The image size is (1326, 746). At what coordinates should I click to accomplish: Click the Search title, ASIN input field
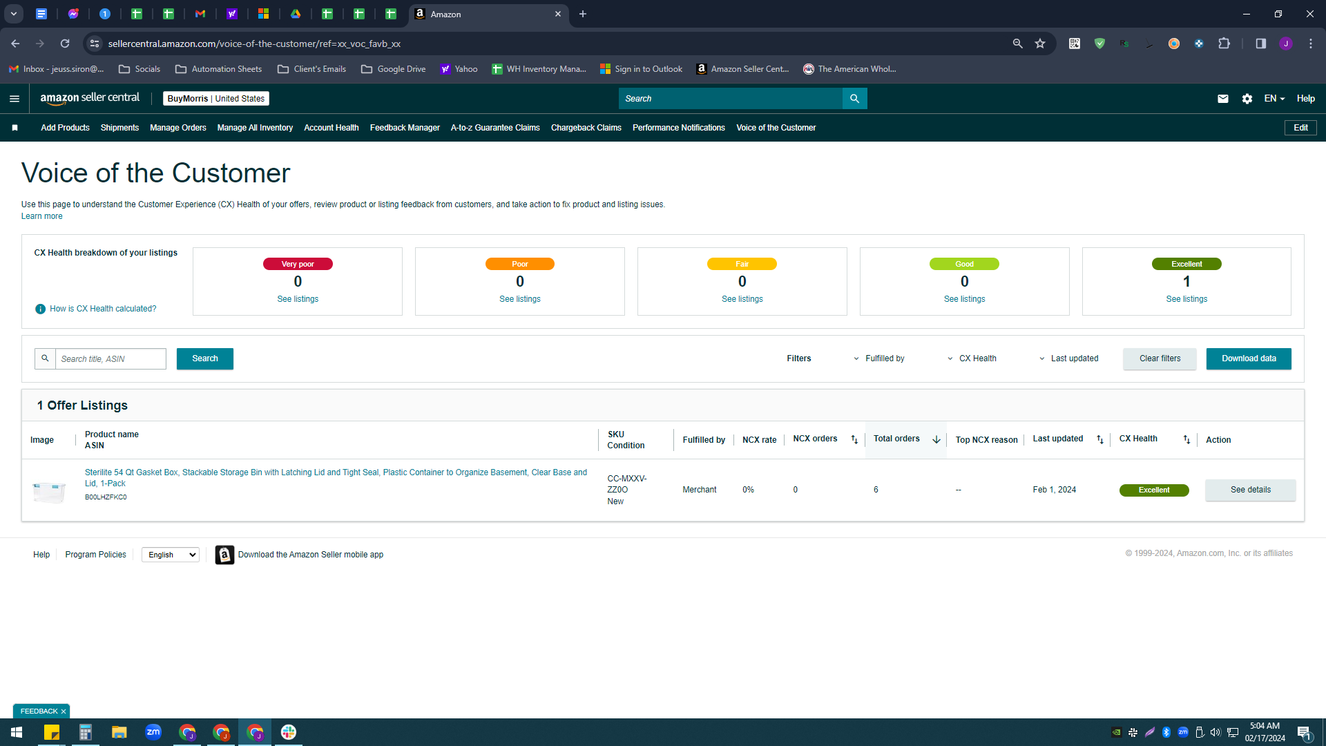(x=110, y=358)
